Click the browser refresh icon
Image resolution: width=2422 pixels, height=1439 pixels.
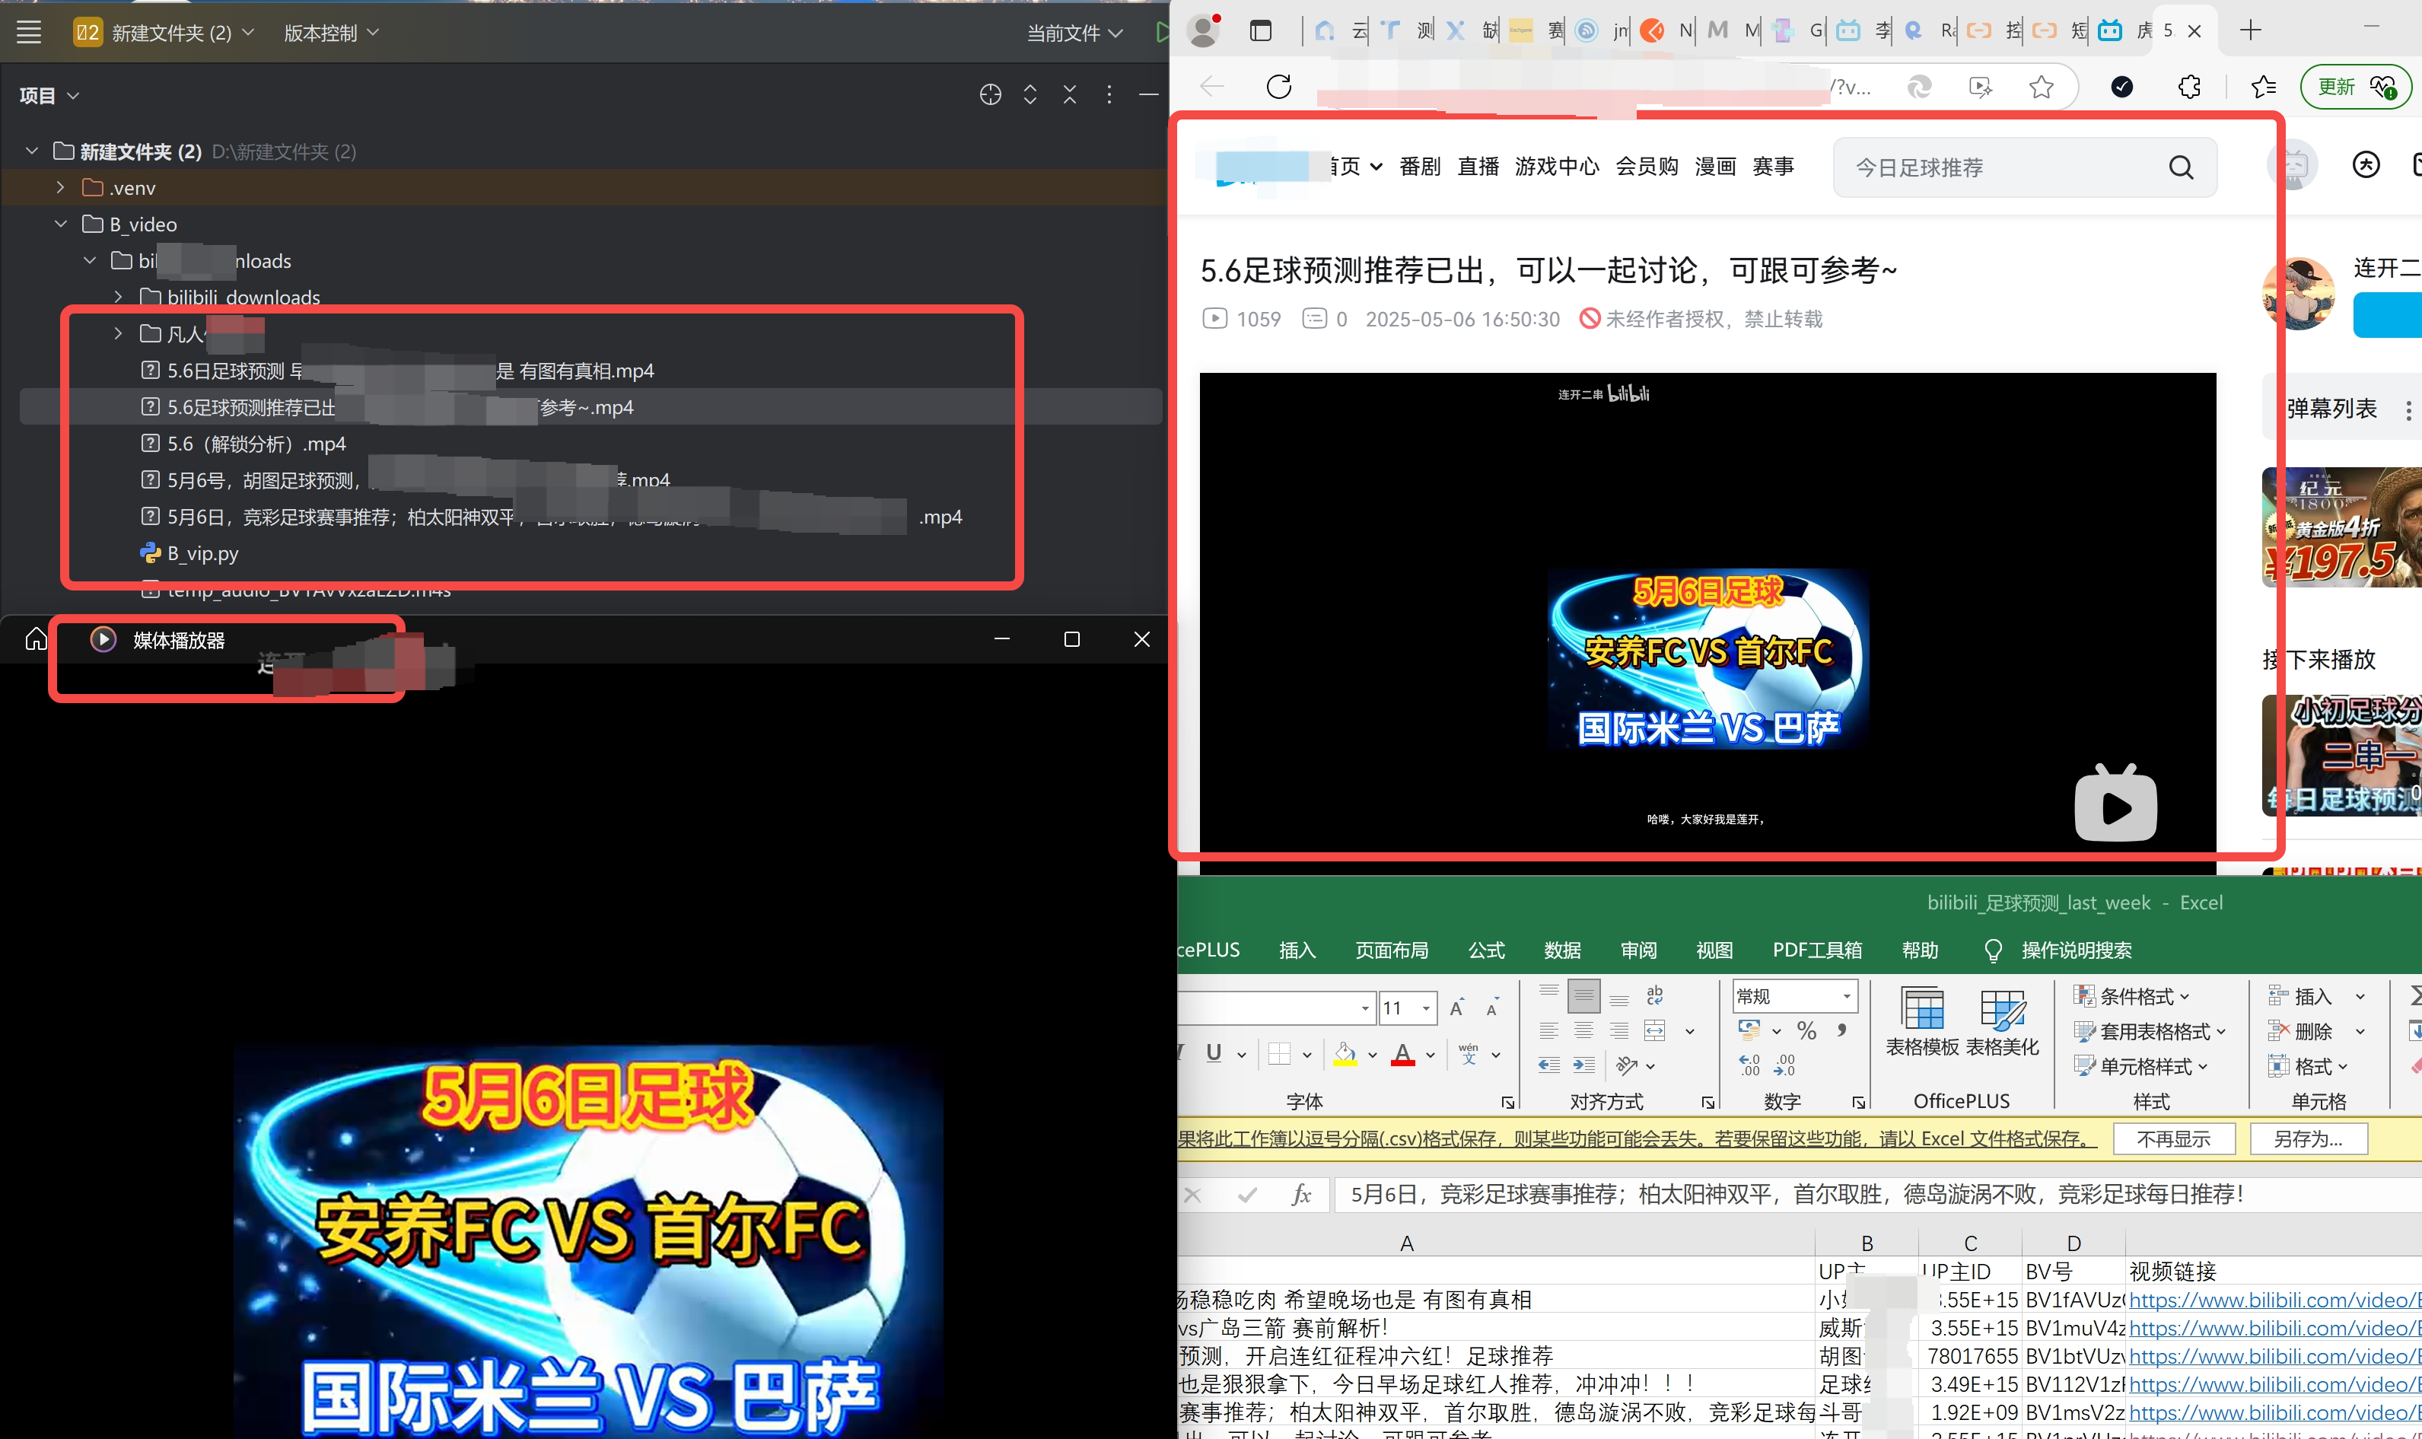click(1279, 88)
